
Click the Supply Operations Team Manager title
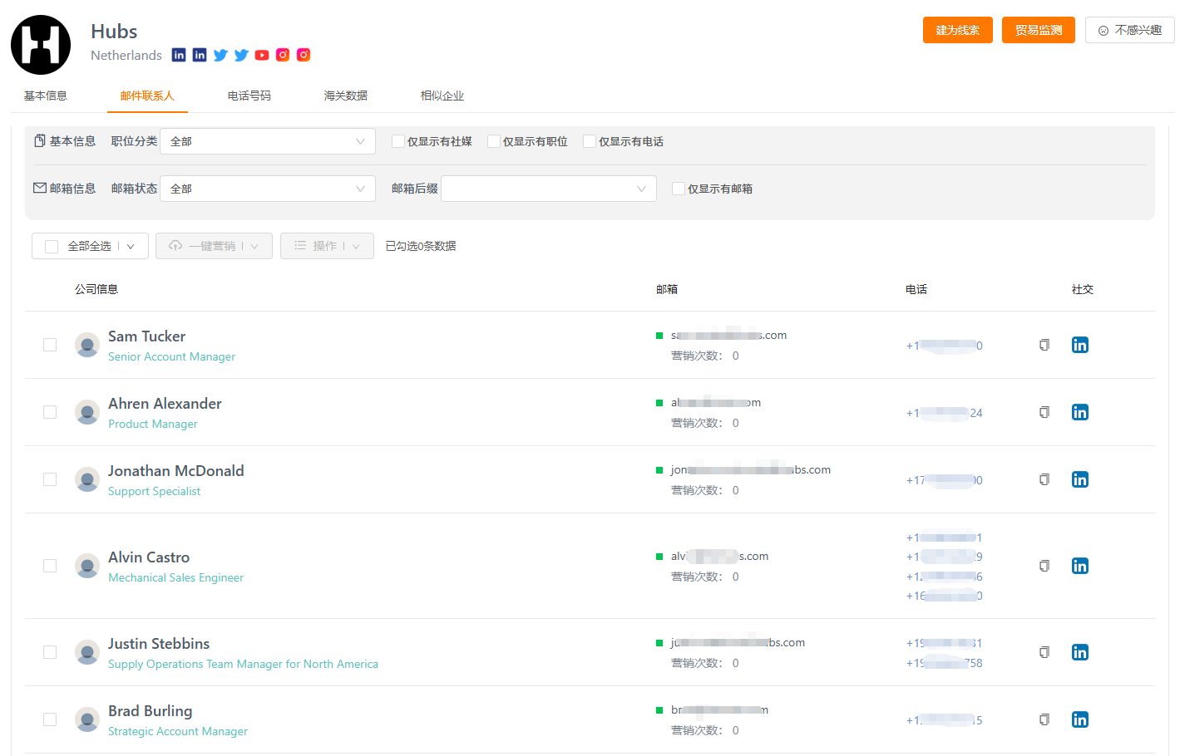243,664
